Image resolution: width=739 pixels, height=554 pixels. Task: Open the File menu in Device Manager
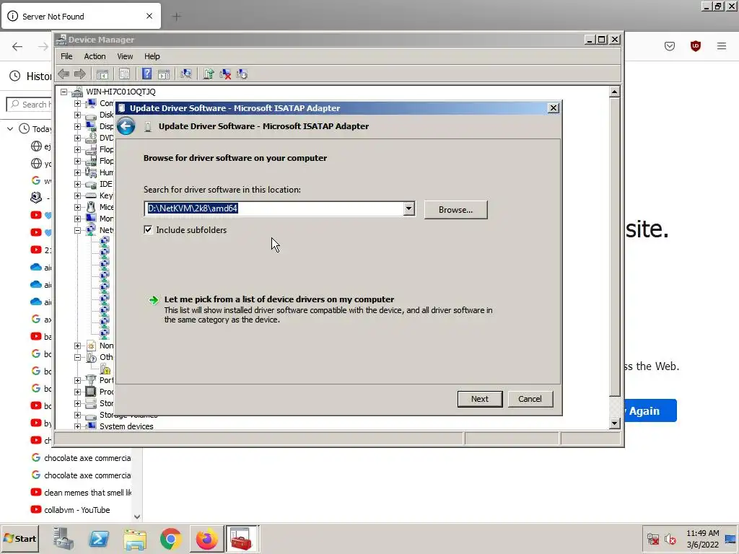[66, 56]
